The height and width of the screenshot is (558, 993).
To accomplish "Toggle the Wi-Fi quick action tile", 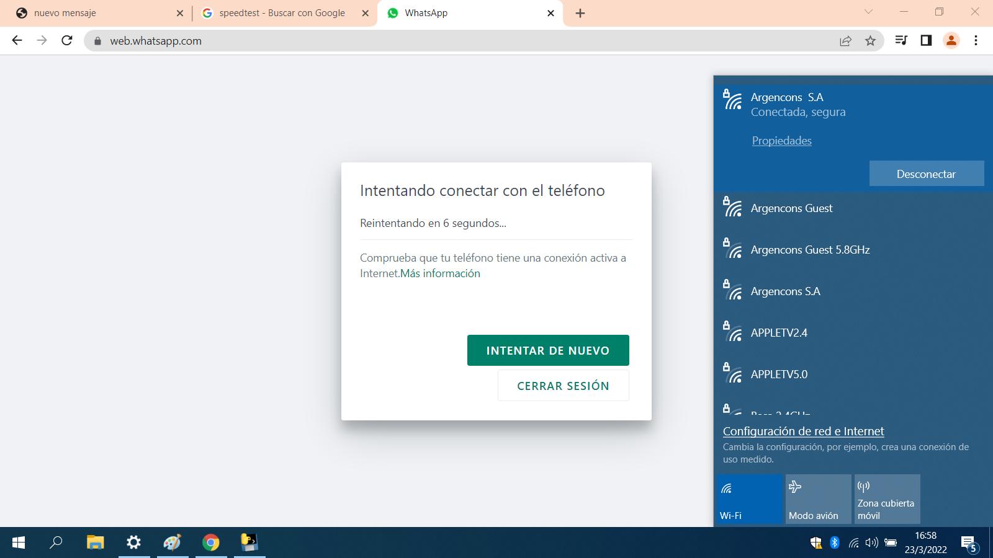I will [749, 499].
